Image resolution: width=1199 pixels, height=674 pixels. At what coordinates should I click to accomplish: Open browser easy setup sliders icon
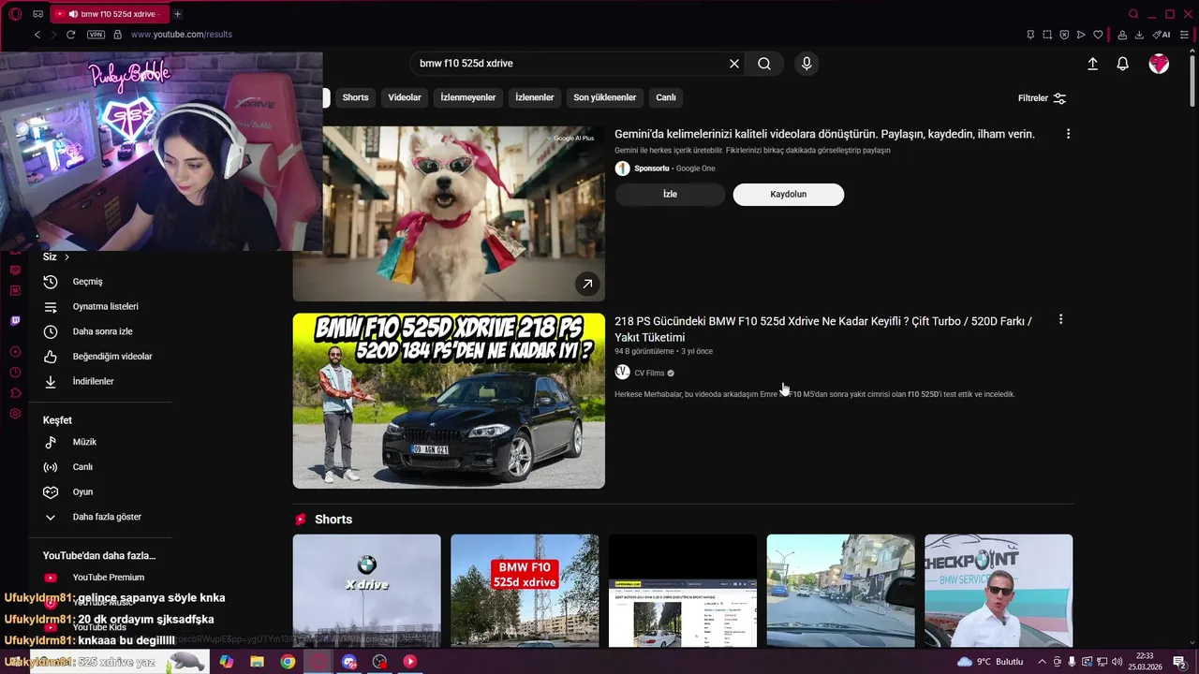pos(1184,35)
